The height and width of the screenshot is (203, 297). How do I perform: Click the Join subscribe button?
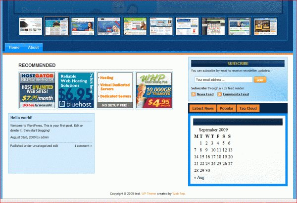coord(260,80)
